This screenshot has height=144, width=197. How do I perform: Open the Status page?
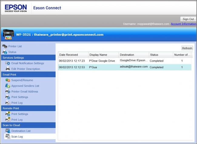(x=12, y=52)
